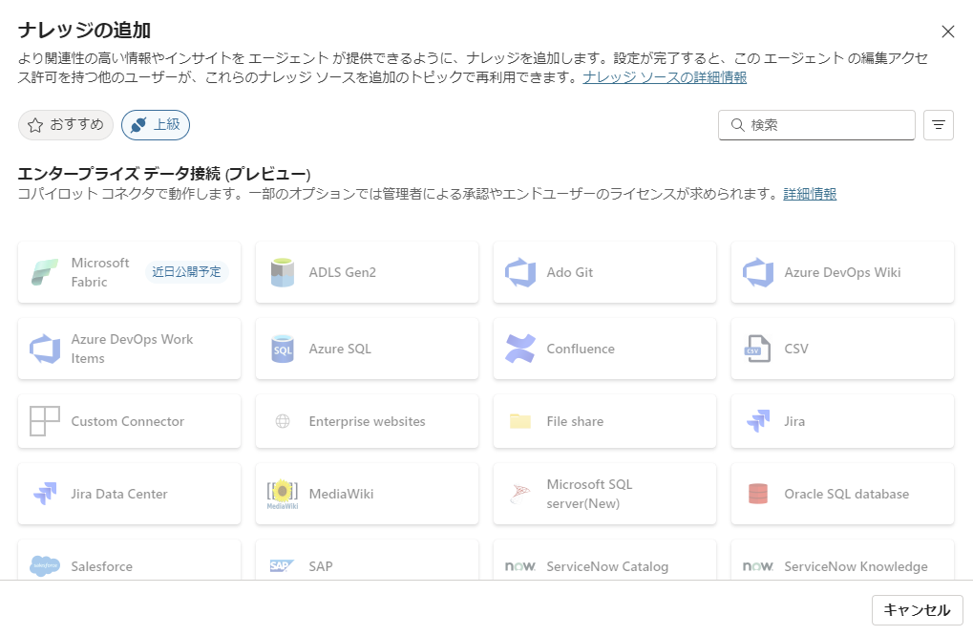Click the Custom Connector label
Image resolution: width=973 pixels, height=636 pixels.
pos(128,421)
